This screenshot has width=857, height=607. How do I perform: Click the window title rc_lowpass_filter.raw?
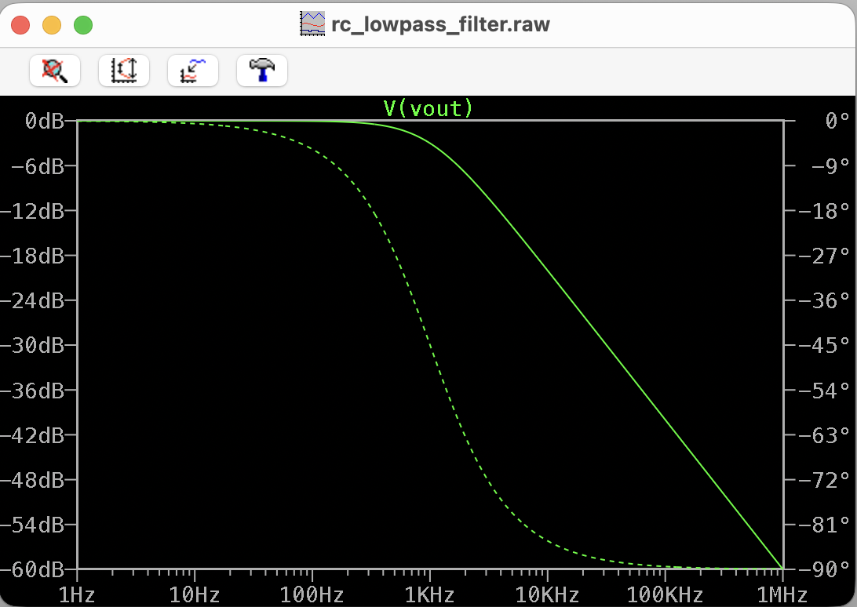(x=440, y=24)
